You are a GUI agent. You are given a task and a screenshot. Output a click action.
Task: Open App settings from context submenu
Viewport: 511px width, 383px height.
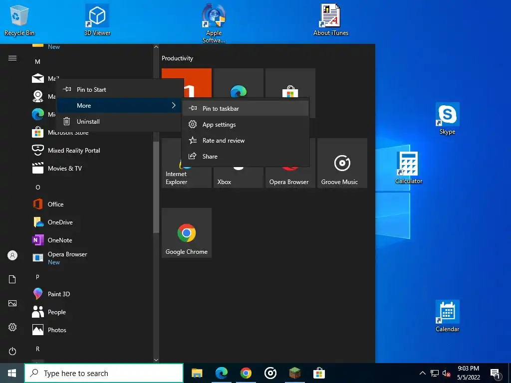[246, 124]
